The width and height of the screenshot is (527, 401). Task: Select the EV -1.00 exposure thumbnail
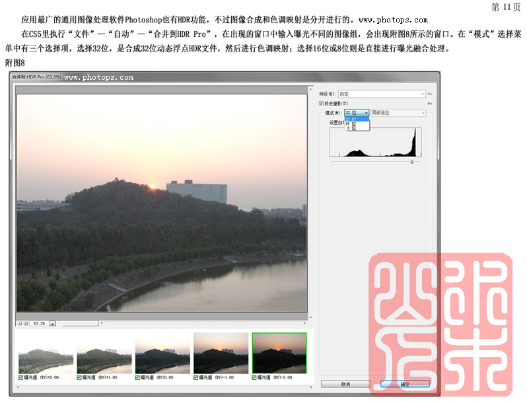[x=221, y=354]
